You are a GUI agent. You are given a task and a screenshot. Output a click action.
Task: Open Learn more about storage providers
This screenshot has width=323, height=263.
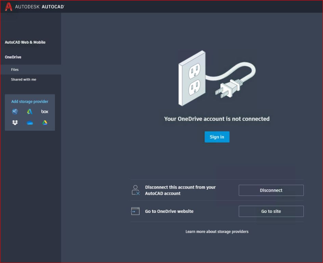pyautogui.click(x=217, y=232)
